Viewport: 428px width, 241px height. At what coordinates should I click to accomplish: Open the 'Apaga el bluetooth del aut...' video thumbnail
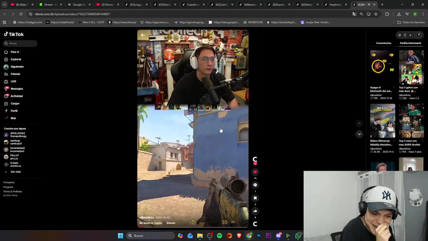pyautogui.click(x=383, y=67)
